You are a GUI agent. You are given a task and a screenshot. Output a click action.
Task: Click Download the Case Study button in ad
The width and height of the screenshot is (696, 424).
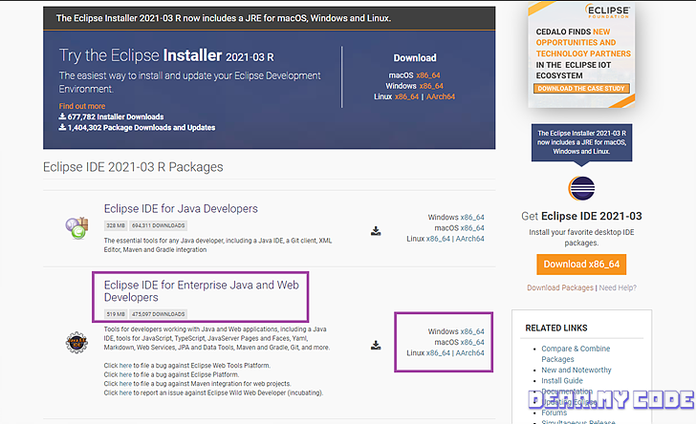(581, 89)
